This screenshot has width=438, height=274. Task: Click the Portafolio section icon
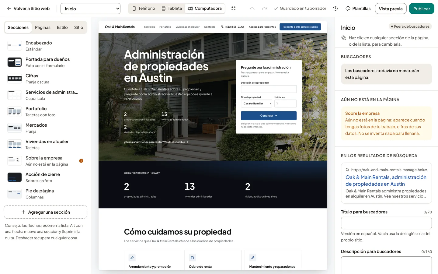point(15,111)
